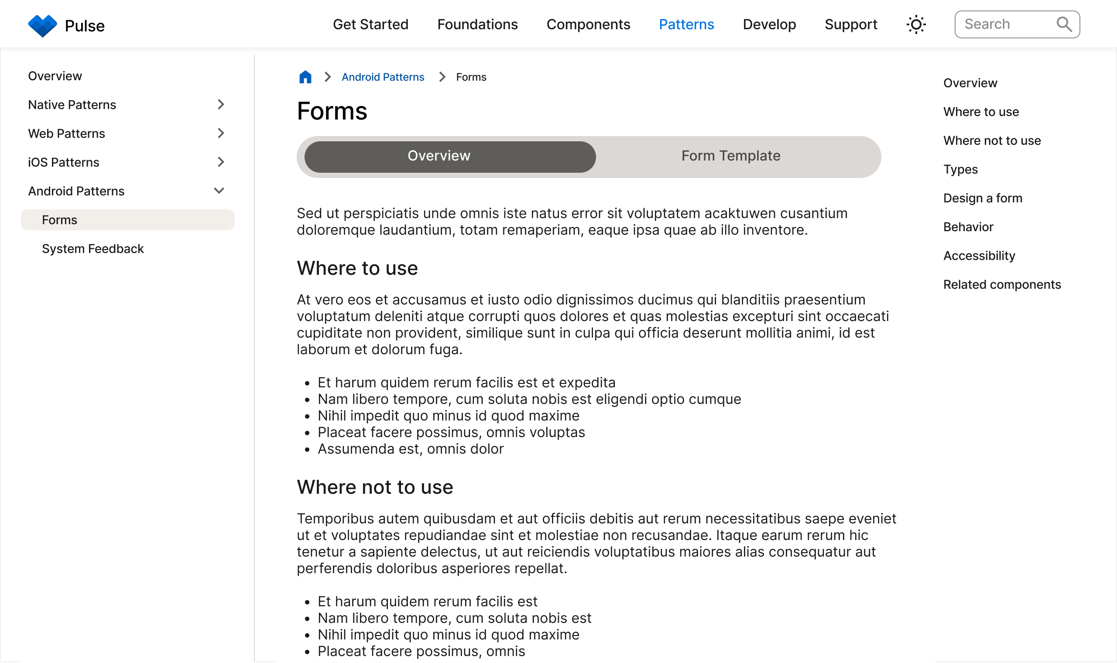
Task: Expand the iOS Patterns section
Action: point(221,162)
